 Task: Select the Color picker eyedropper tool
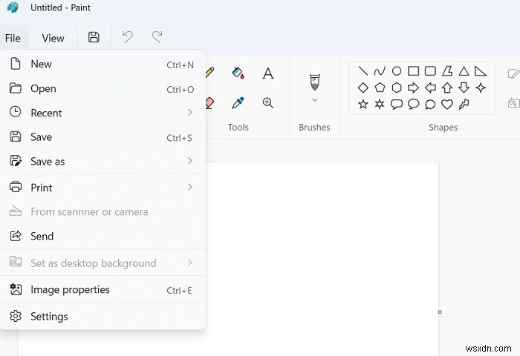(x=238, y=102)
